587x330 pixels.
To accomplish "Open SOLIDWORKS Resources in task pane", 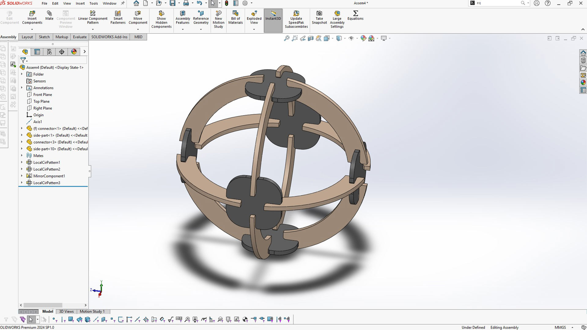I will pos(583,53).
